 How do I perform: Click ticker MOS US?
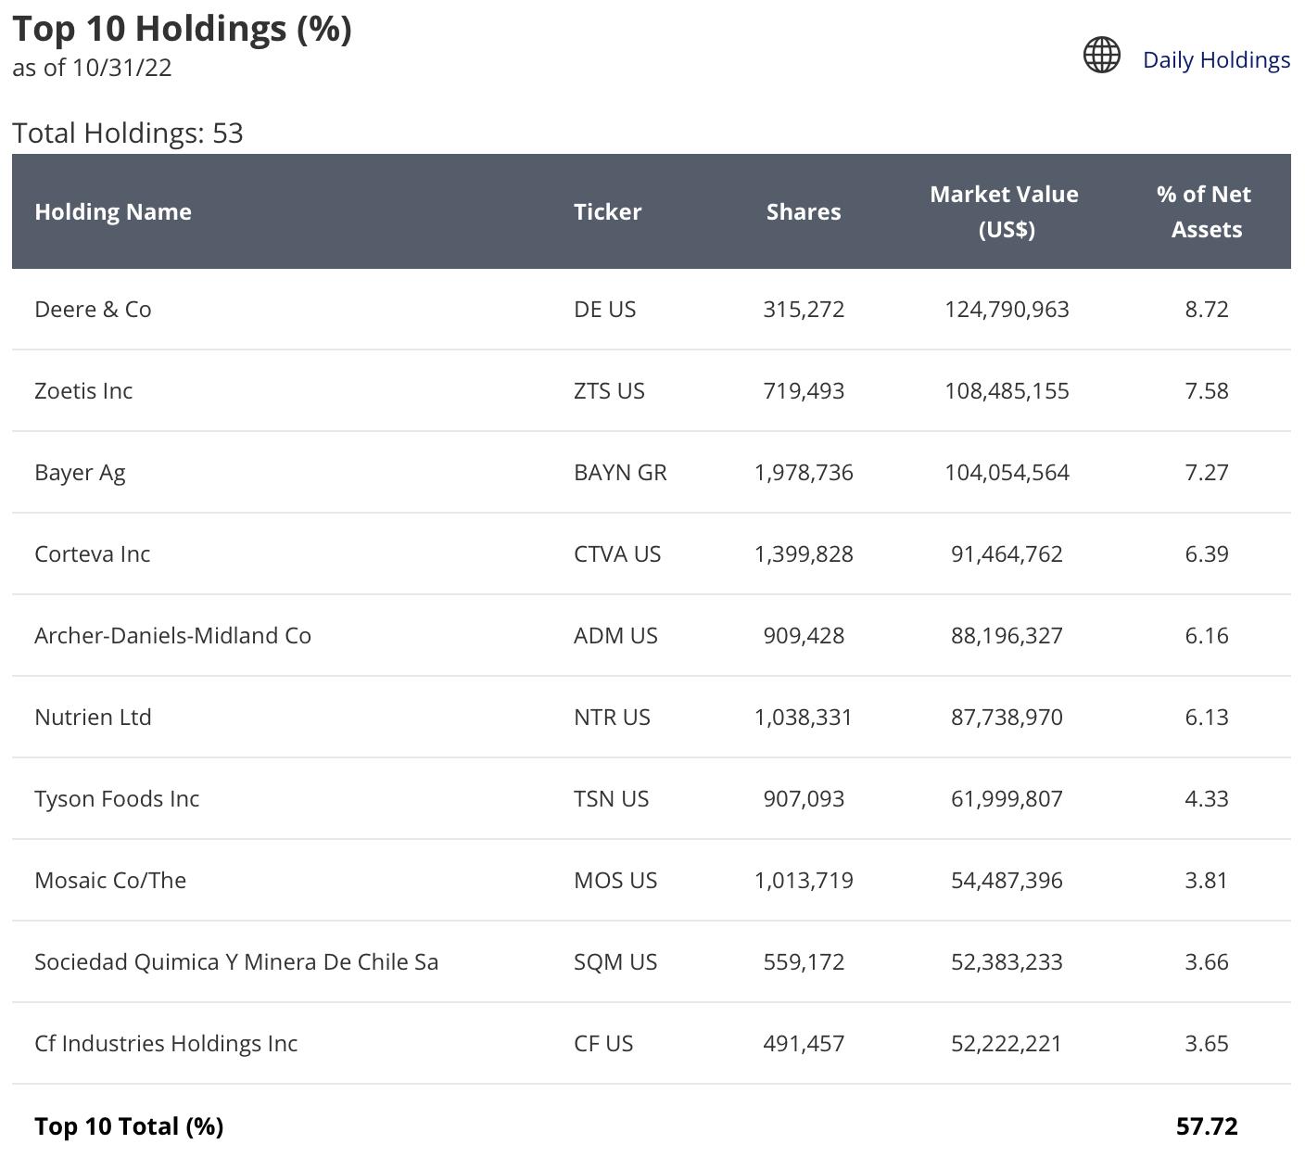[615, 880]
